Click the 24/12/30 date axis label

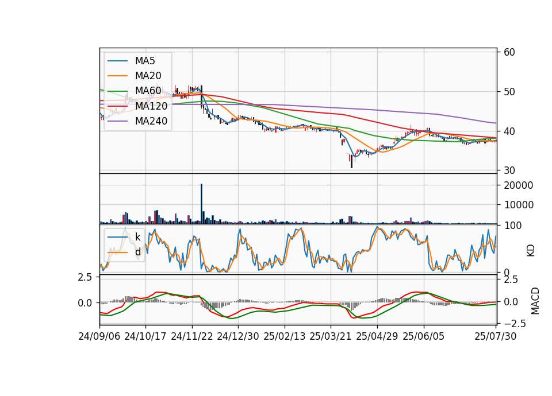[237, 336]
